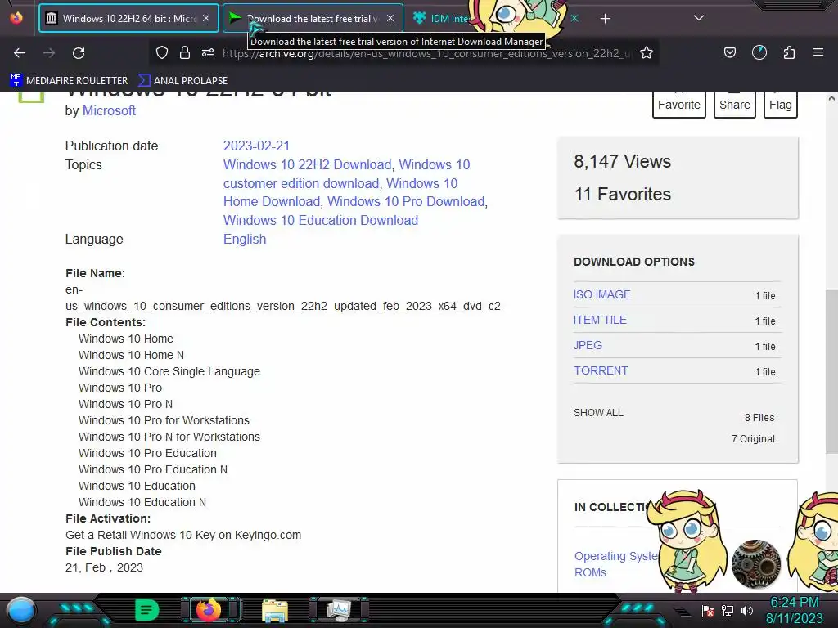The image size is (838, 628).
Task: Flag this archive item
Action: click(780, 105)
